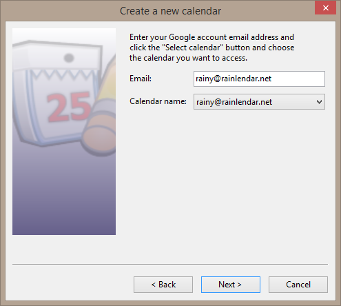This screenshot has width=341, height=306.
Task: Click the Email input field
Action: coord(259,79)
